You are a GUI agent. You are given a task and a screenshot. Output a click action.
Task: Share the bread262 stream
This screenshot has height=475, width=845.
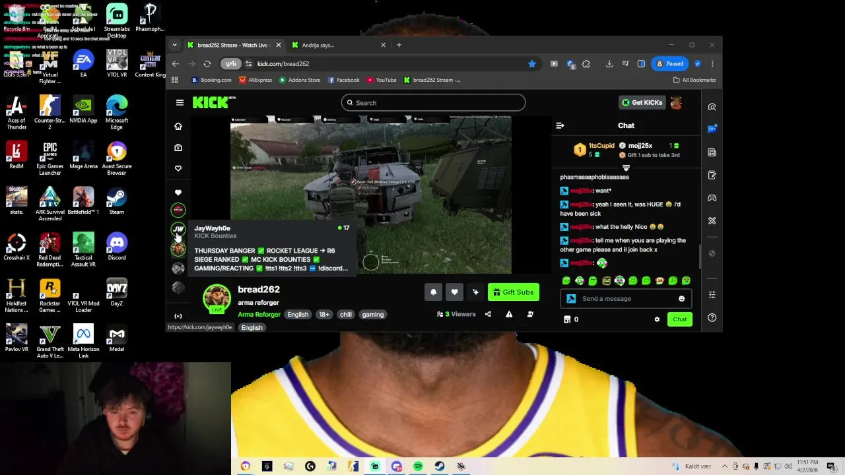point(488,315)
